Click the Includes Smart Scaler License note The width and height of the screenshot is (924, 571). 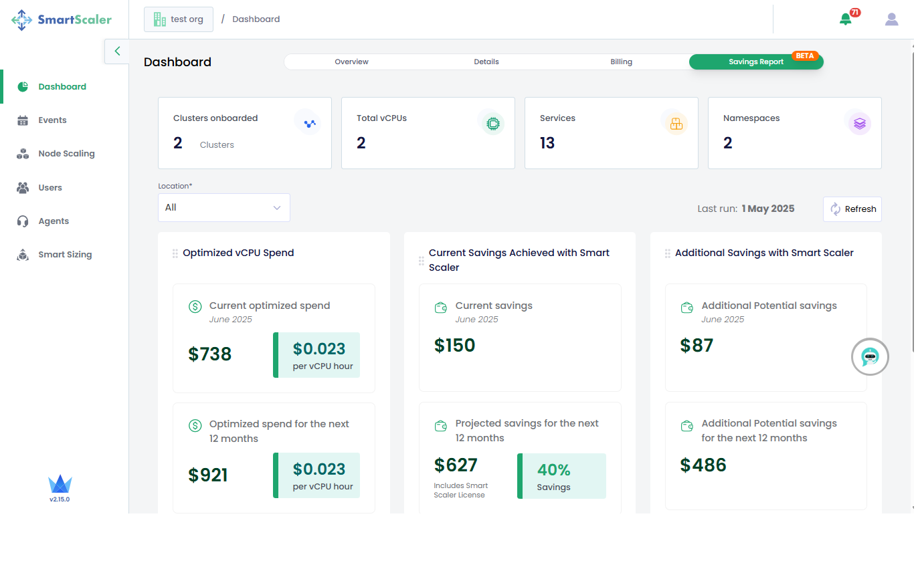point(461,490)
